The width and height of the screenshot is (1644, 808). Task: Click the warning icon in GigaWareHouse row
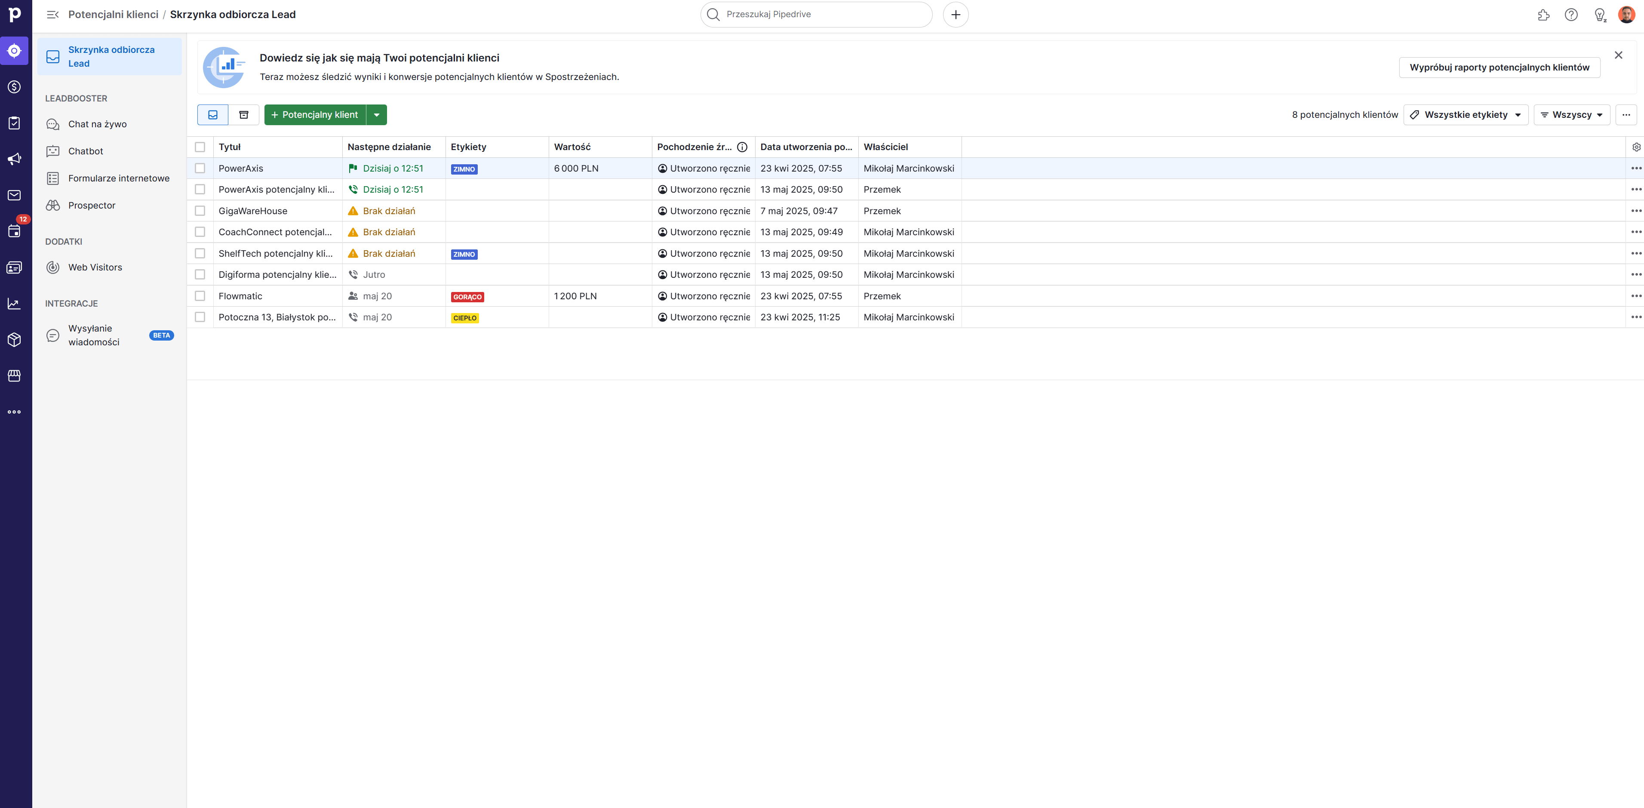click(x=353, y=211)
